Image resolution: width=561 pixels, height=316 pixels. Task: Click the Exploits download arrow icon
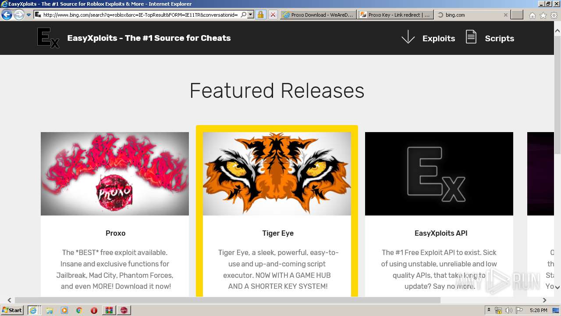(408, 37)
